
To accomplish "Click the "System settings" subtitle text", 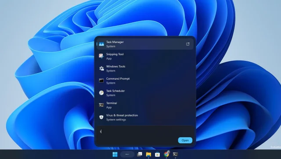I will [116, 120].
